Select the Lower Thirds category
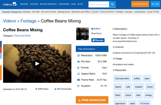This screenshot has width=161, height=105. tap(153, 12)
